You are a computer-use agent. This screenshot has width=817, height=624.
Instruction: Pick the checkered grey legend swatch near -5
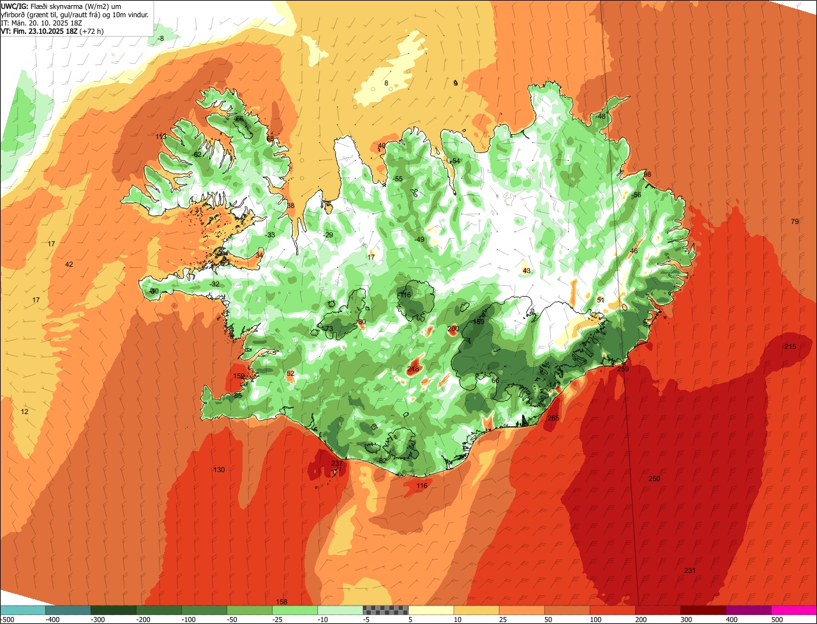click(385, 610)
